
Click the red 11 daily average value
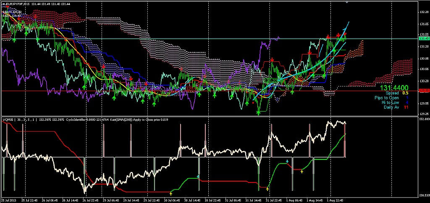(406, 107)
